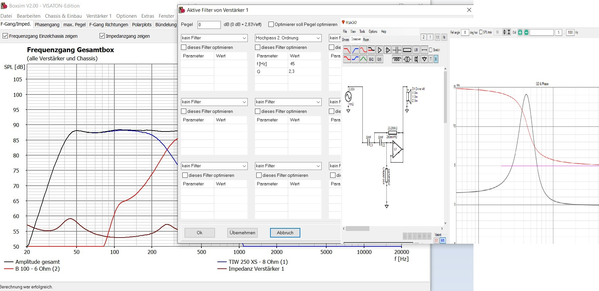This screenshot has height=291, width=599.
Task: Select the BiQ biquad filter block
Action: coord(371,59)
